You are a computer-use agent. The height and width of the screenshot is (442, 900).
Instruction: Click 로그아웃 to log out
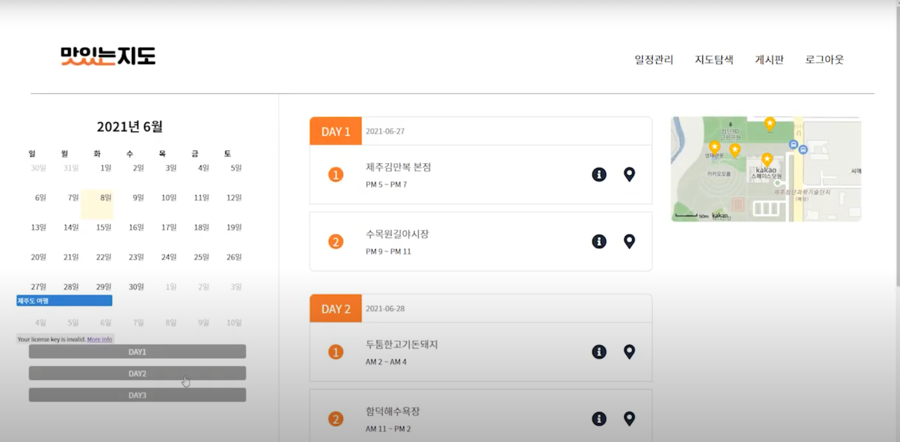824,59
